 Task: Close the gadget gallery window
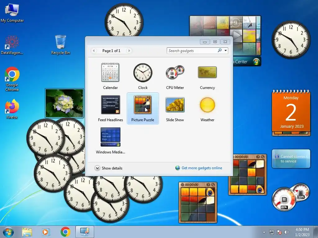tap(225, 42)
